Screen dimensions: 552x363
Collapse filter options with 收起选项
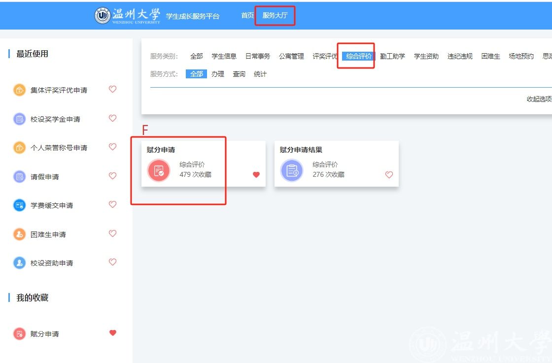(x=539, y=99)
